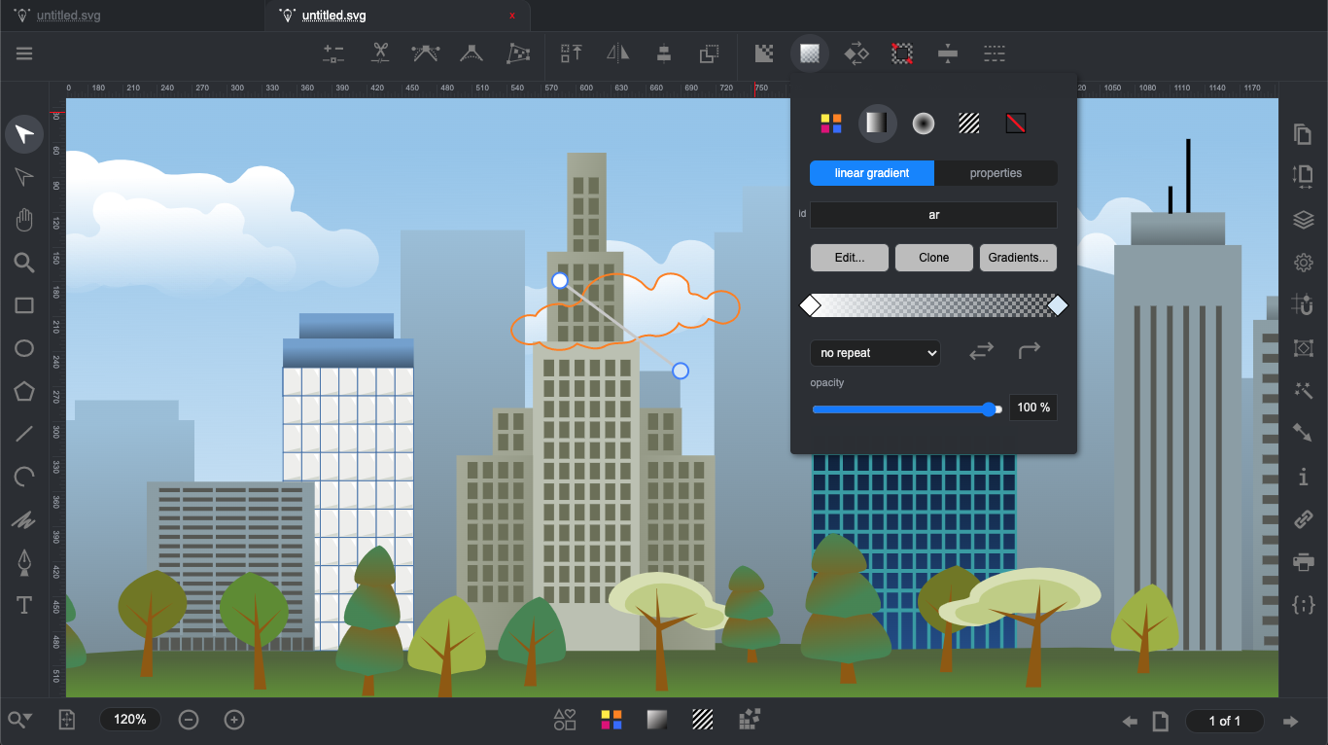Choose the Polygon tool

pos(24,391)
